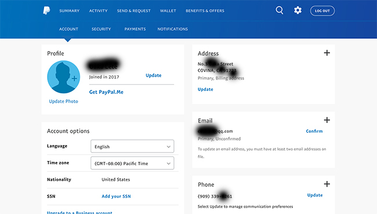Click 'Primary, Billing address' text

pyautogui.click(x=221, y=78)
